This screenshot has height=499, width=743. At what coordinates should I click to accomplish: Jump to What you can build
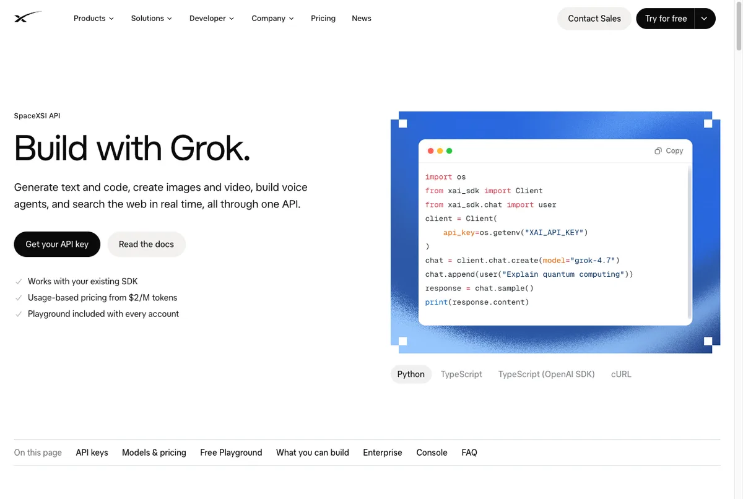[313, 453]
